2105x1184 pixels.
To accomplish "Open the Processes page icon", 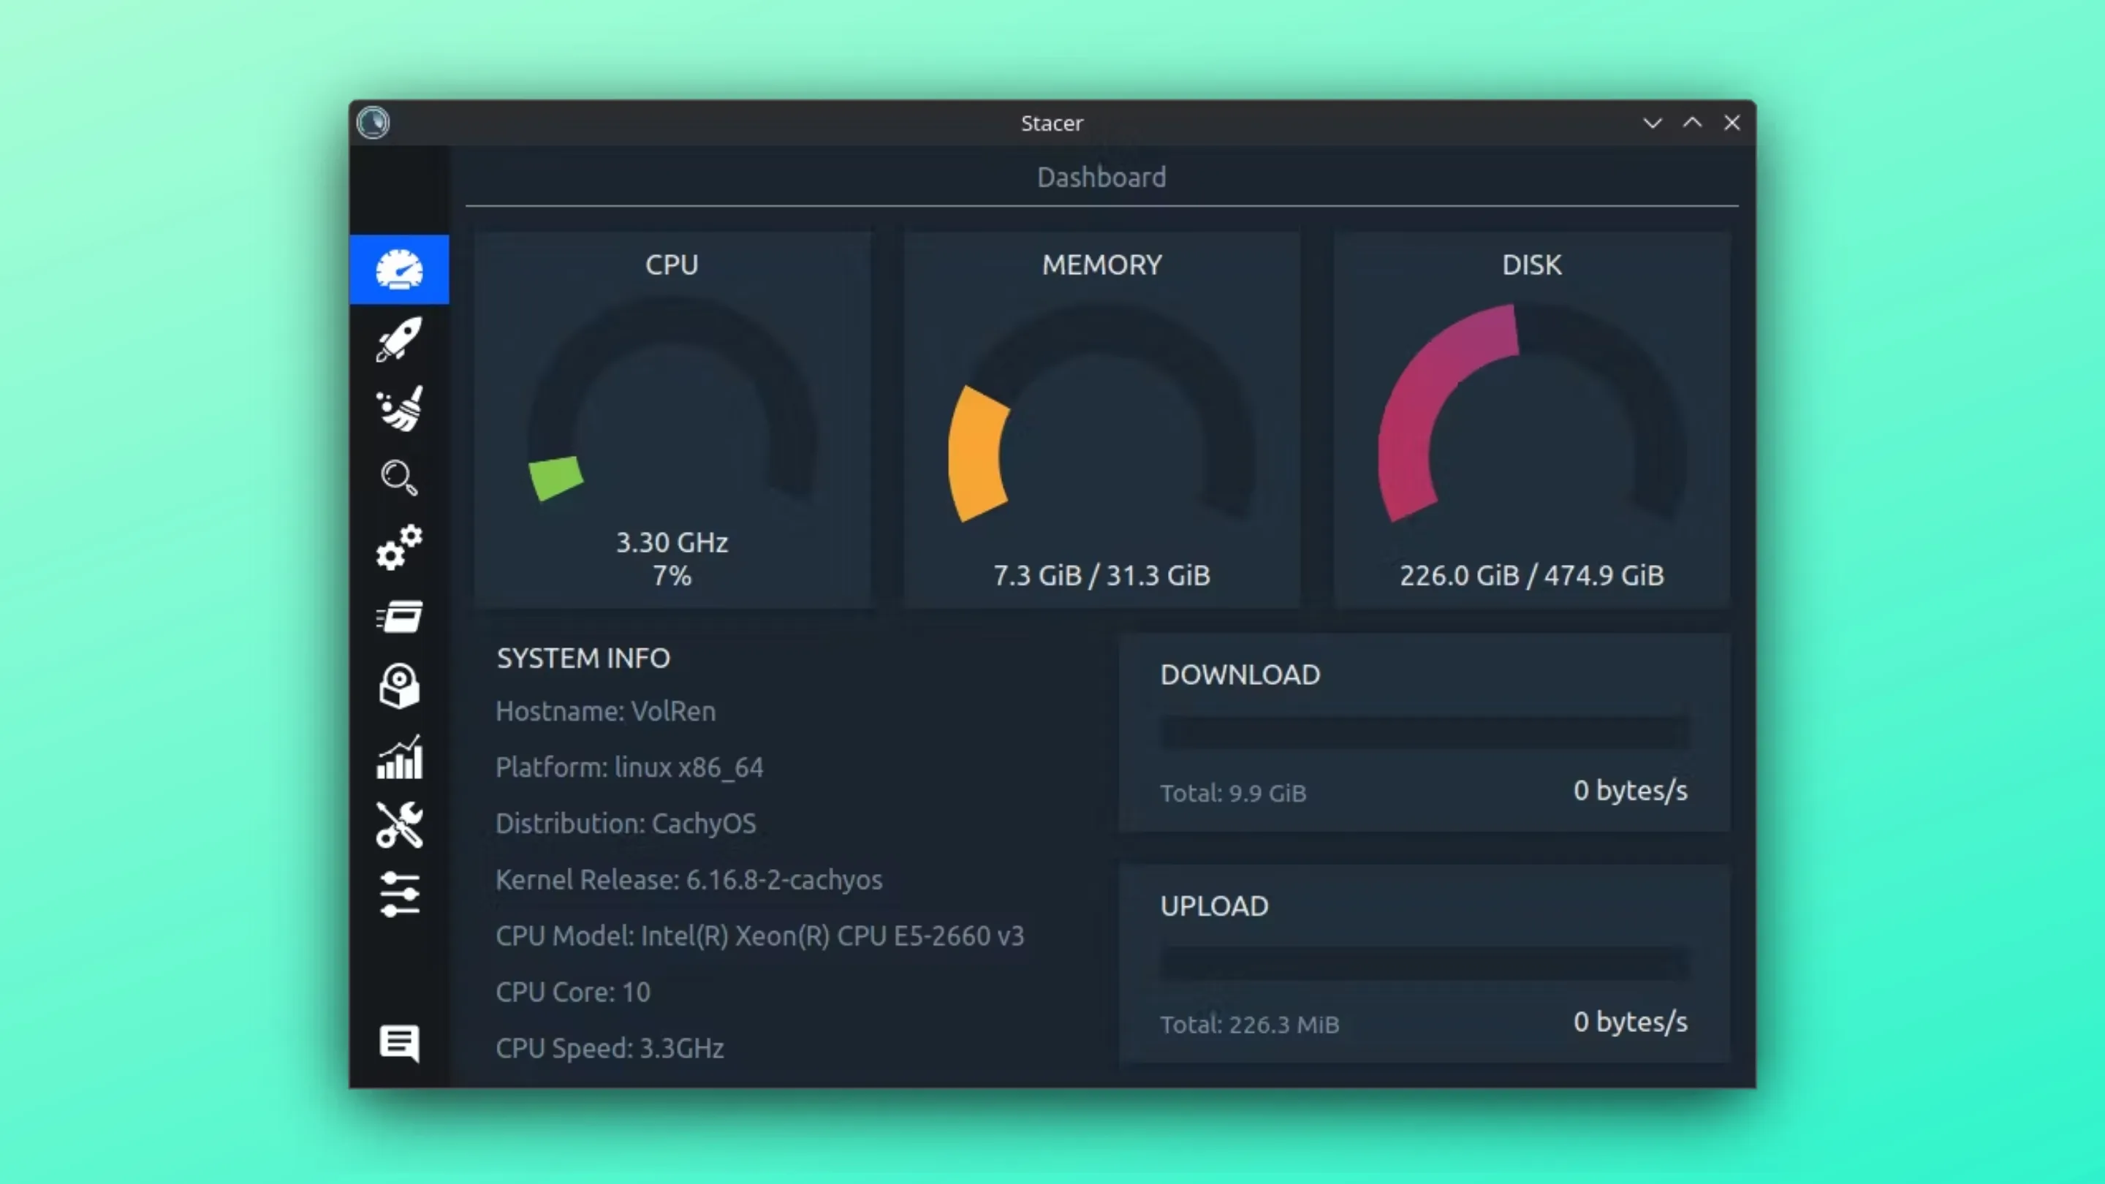I will pyautogui.click(x=399, y=615).
